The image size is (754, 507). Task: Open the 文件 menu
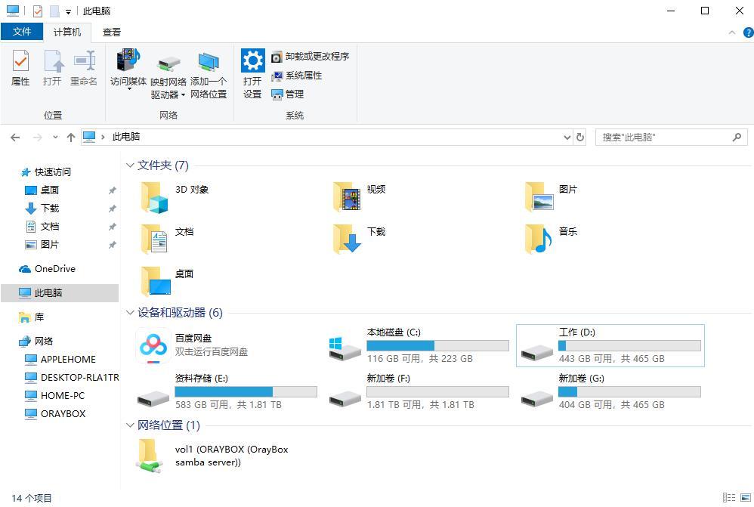pos(23,32)
